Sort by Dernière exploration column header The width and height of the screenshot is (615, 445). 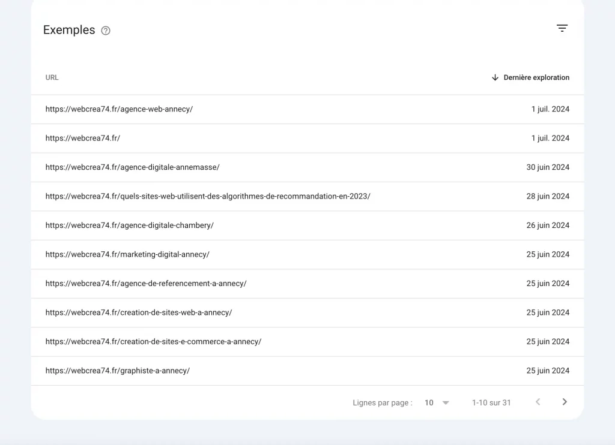point(536,77)
